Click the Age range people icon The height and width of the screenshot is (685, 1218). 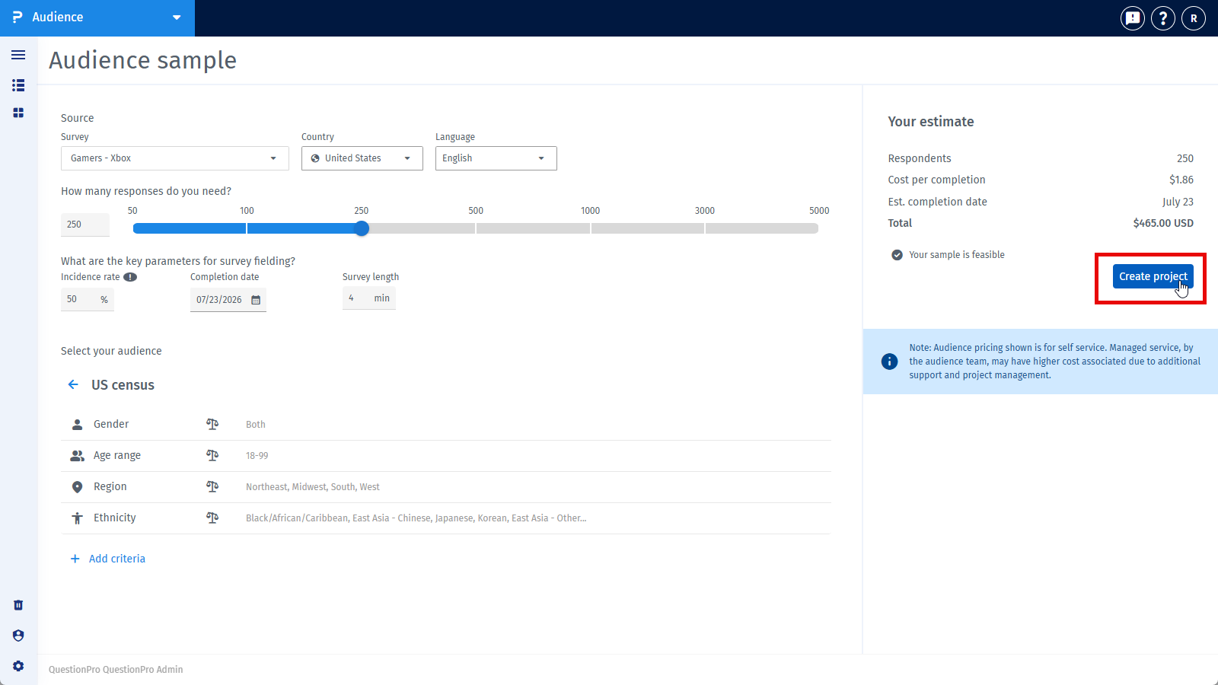[x=77, y=455]
